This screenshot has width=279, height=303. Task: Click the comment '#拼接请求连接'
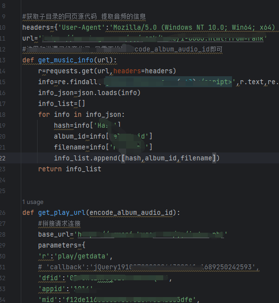(59, 224)
